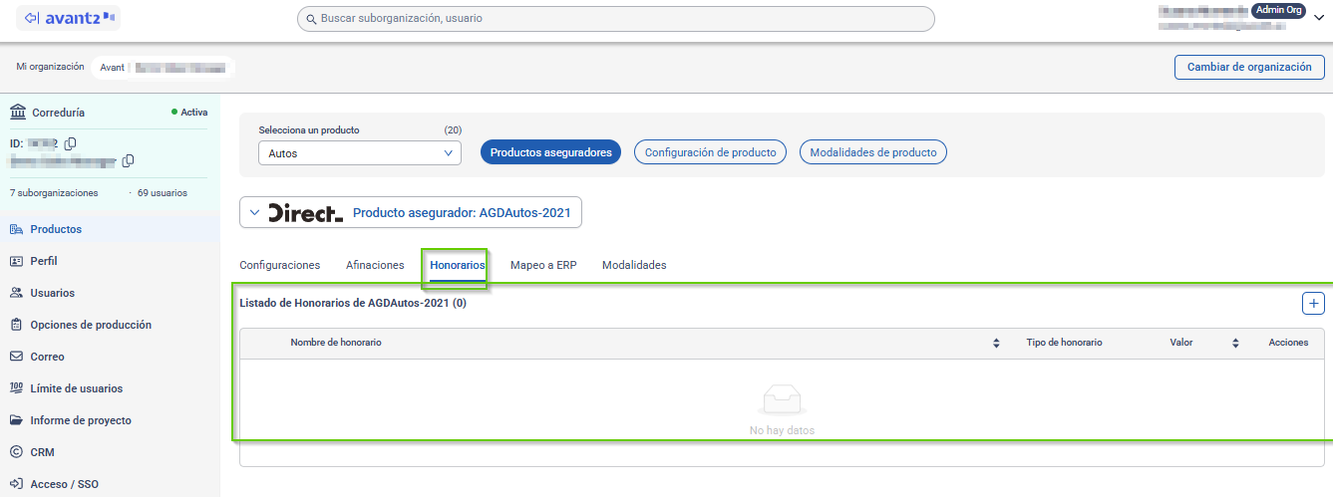The height and width of the screenshot is (497, 1333).
Task: Click the Perfil ID card icon
Action: click(16, 261)
